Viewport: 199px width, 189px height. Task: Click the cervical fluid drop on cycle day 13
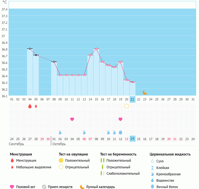tap(84, 132)
